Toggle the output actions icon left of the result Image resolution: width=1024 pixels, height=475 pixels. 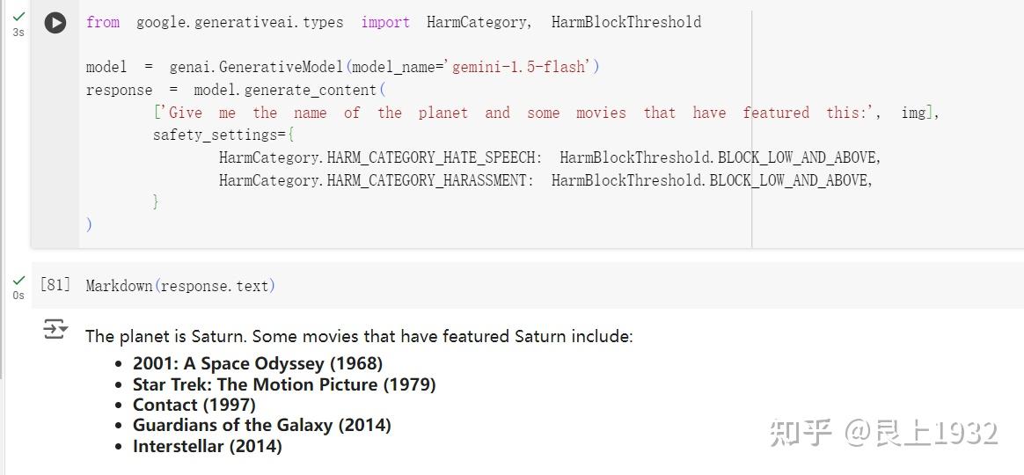[x=55, y=329]
